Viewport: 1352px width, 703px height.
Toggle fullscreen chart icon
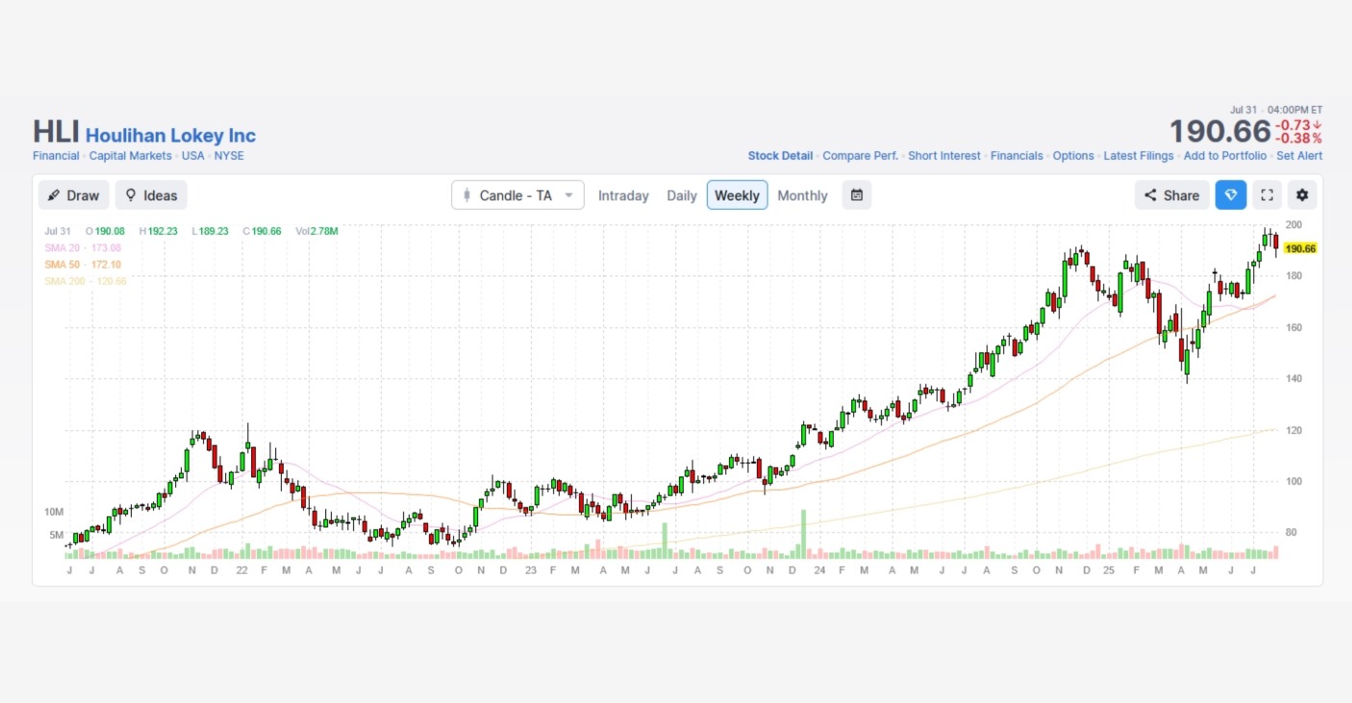point(1267,195)
